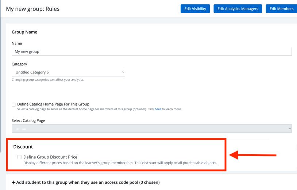
Task: Click the Select Catalog Page label
Action: 28,120
